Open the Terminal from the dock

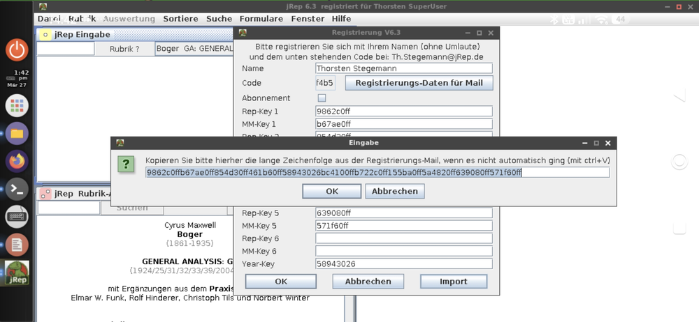17,189
